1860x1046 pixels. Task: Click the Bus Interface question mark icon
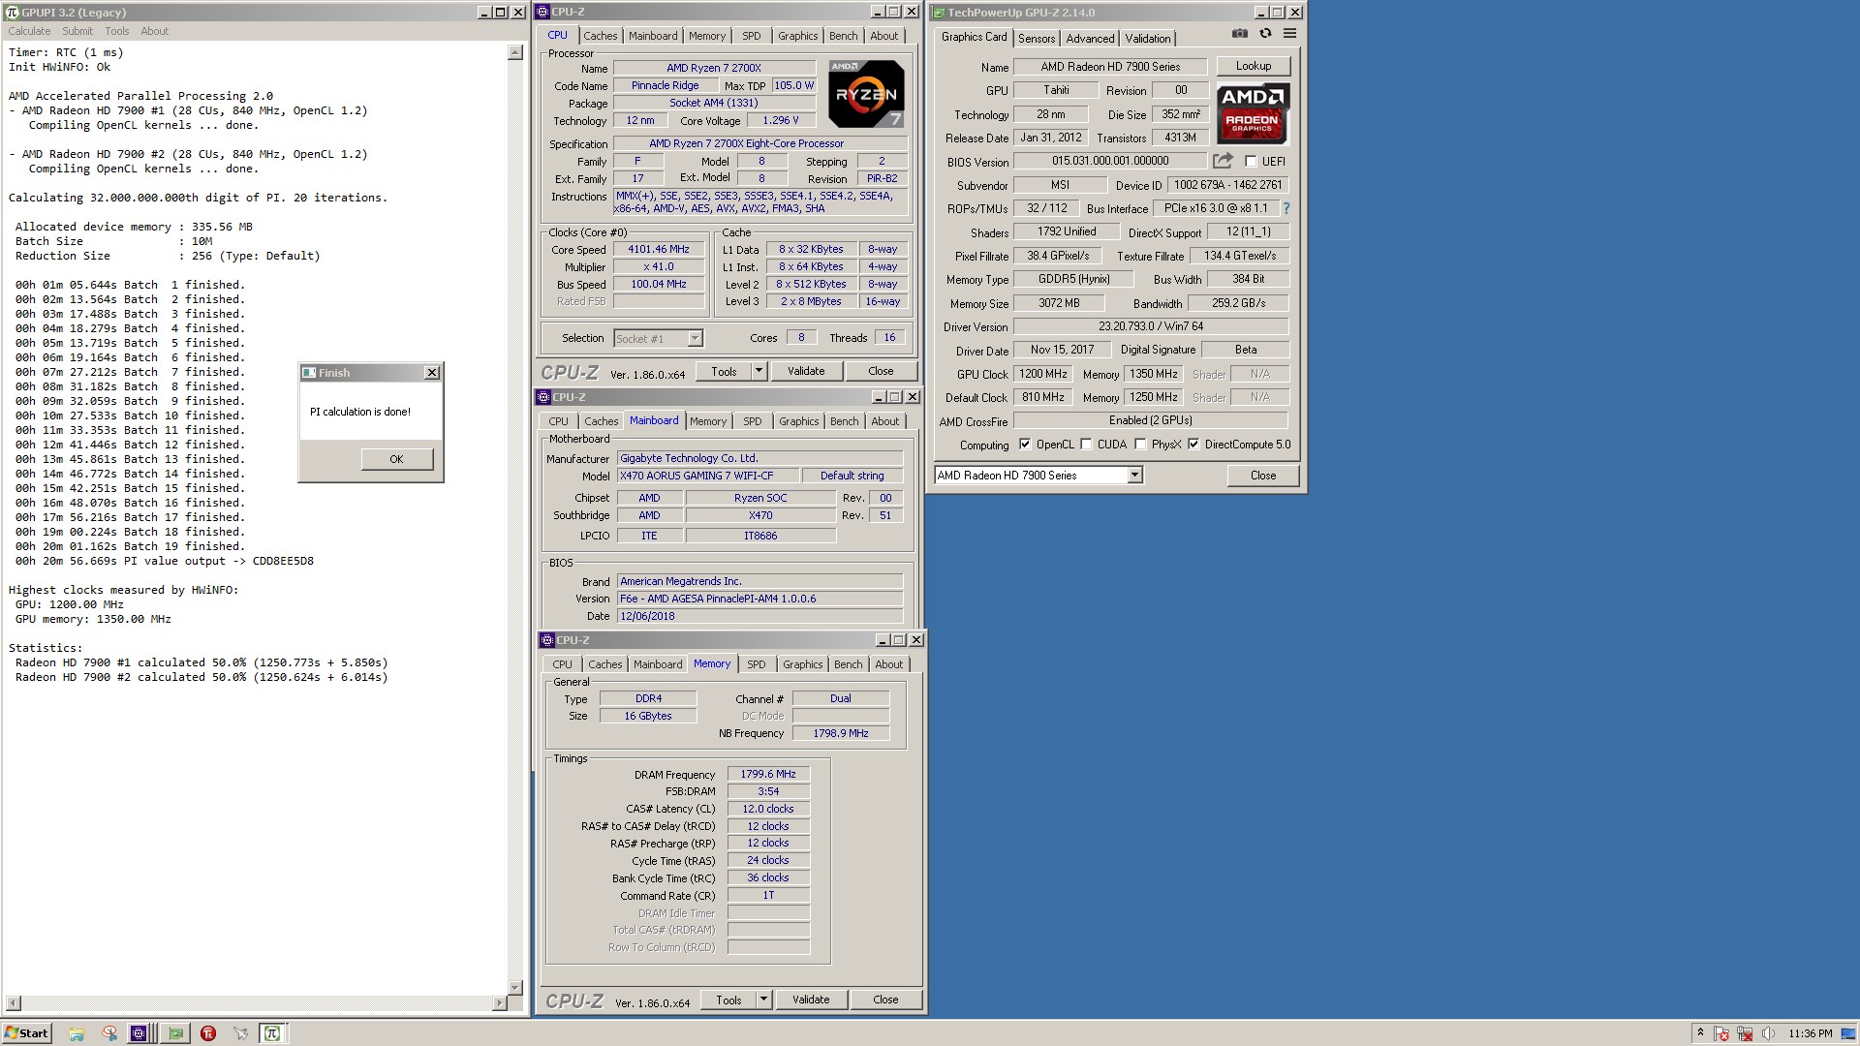(1286, 208)
